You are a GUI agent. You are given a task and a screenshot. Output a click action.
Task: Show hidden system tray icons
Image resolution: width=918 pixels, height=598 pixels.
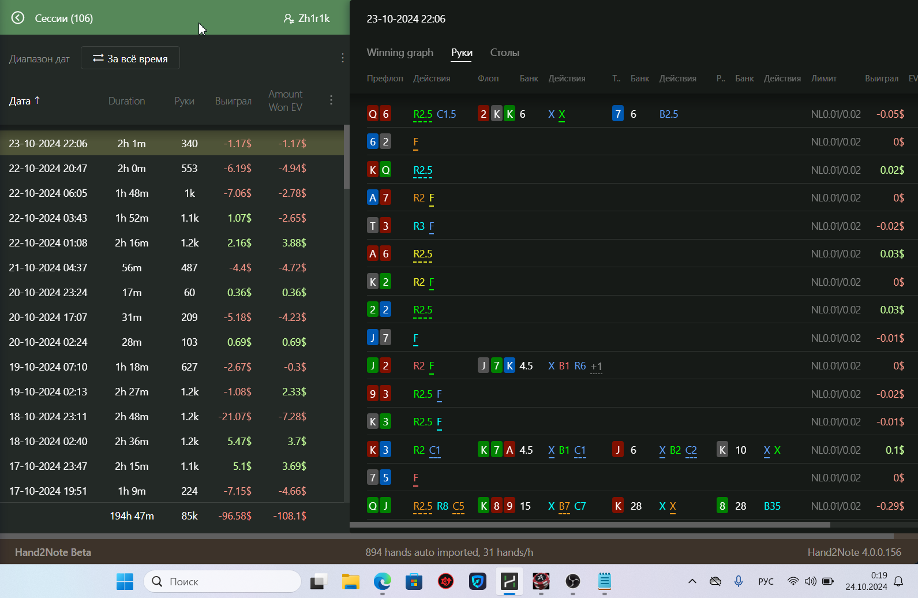coord(692,581)
